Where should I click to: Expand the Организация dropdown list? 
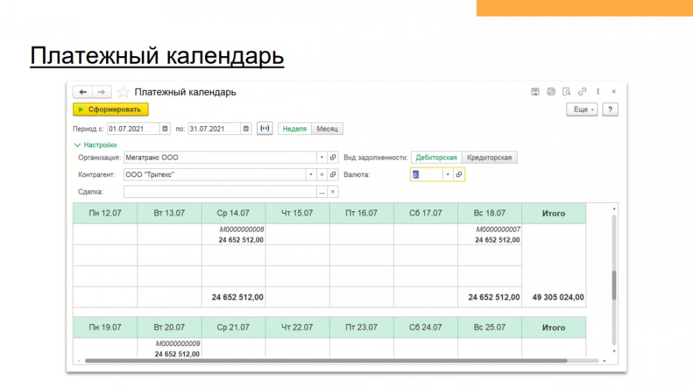pyautogui.click(x=322, y=158)
